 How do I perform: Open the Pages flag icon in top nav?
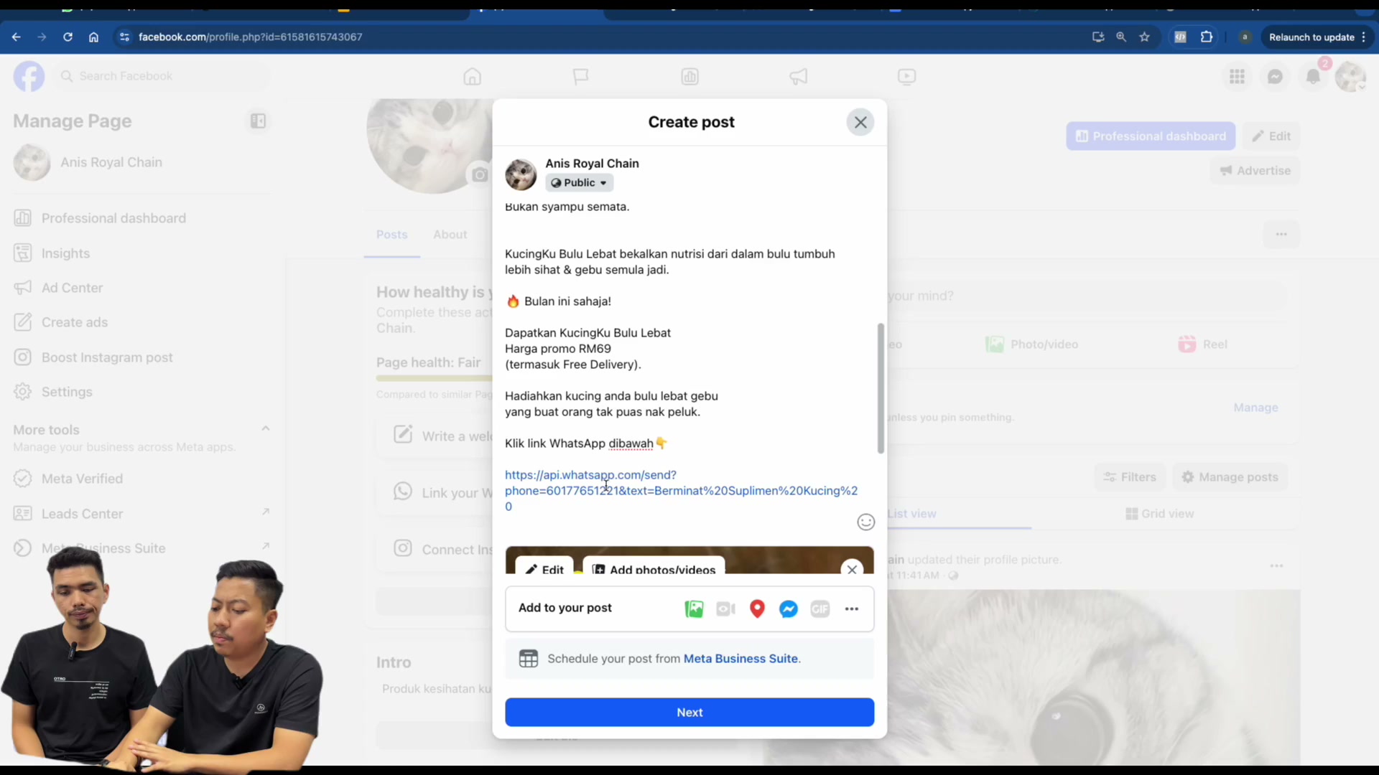[580, 76]
